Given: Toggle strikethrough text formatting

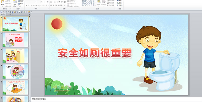Looking at the screenshot, I should (36, 6).
